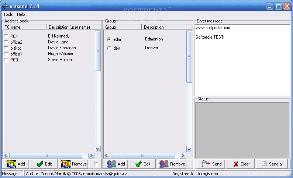
Task: Clear the message with Clear button
Action: click(241, 164)
